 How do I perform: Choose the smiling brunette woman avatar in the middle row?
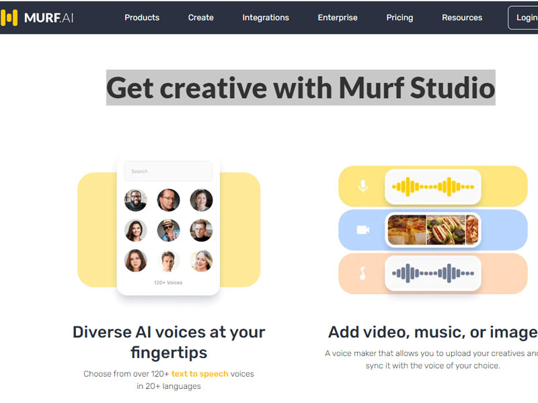pos(136,230)
